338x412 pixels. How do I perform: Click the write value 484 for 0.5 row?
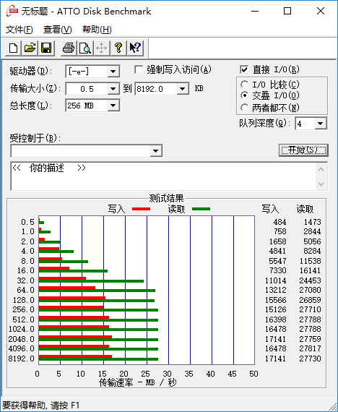(x=279, y=222)
